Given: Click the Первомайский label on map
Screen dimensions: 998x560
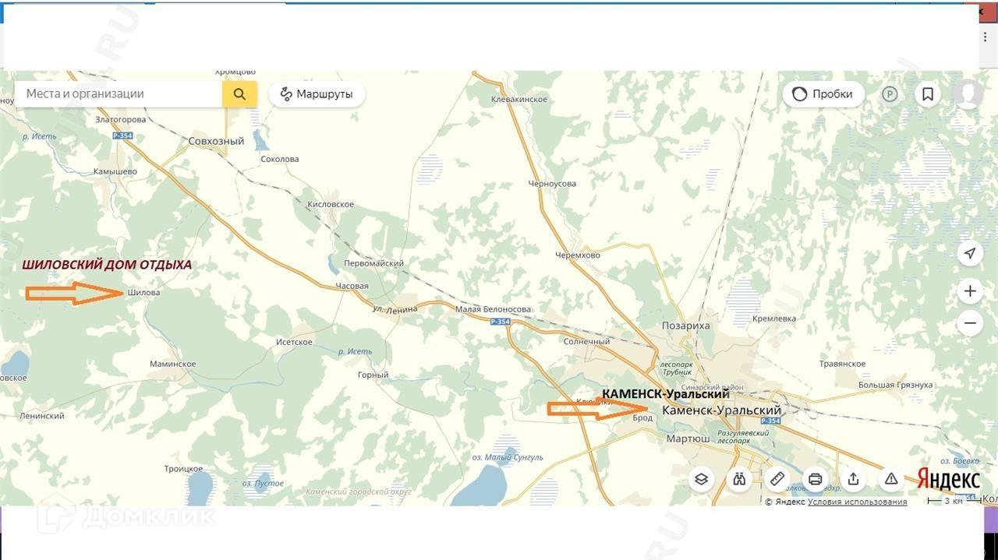Looking at the screenshot, I should 374,263.
